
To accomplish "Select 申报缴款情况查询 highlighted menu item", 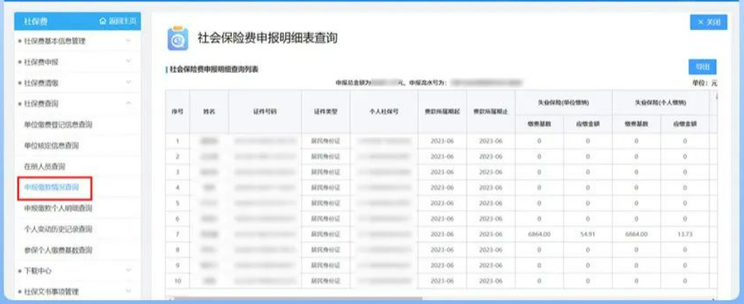I will tap(52, 187).
